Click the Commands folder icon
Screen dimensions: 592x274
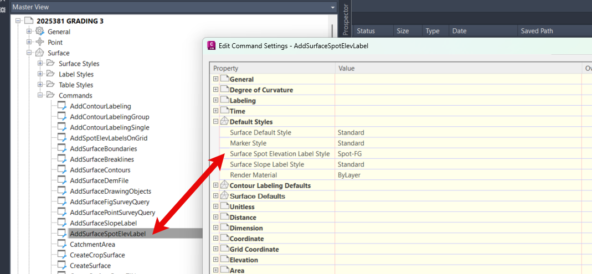50,95
